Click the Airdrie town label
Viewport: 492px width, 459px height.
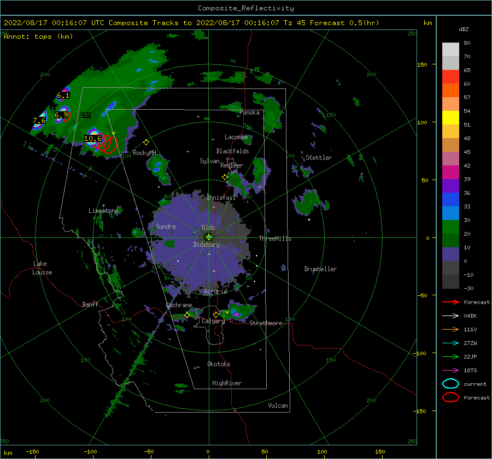[215, 291]
